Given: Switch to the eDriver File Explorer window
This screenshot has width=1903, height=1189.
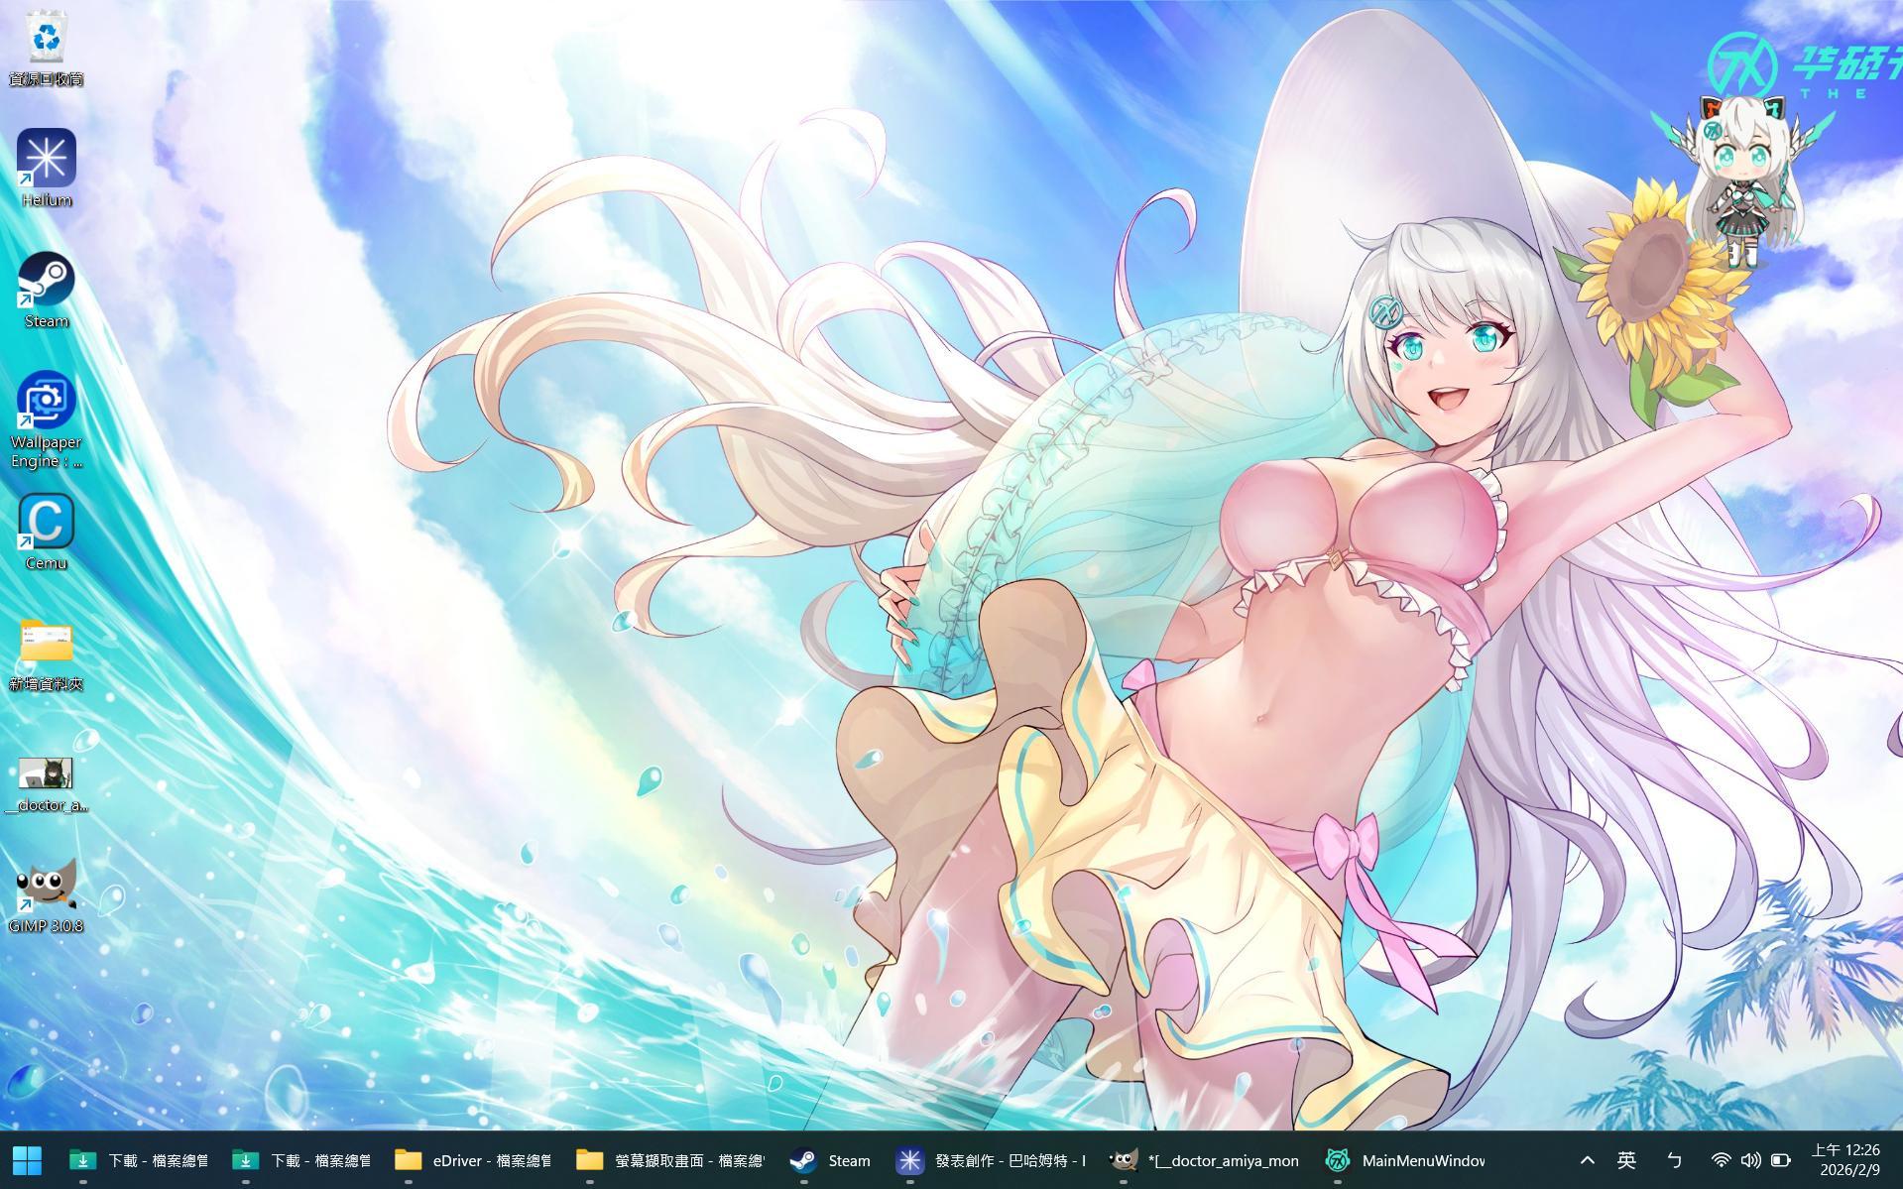Looking at the screenshot, I should point(473,1160).
